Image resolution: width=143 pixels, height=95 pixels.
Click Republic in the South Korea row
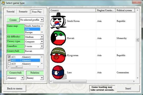click(121, 21)
